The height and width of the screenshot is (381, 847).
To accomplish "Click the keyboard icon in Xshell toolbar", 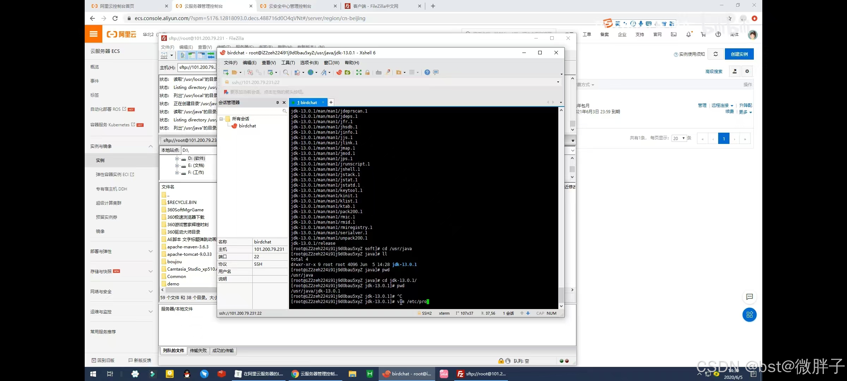I will pyautogui.click(x=379, y=72).
